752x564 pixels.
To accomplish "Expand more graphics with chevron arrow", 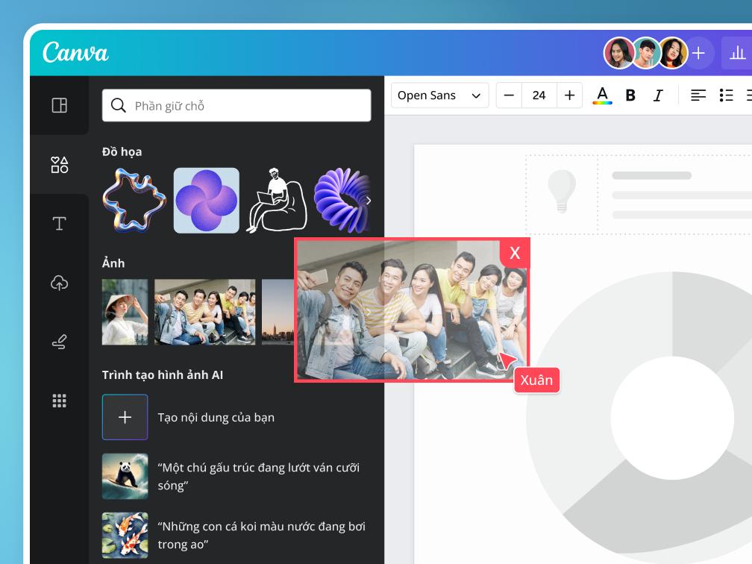I will tap(369, 201).
